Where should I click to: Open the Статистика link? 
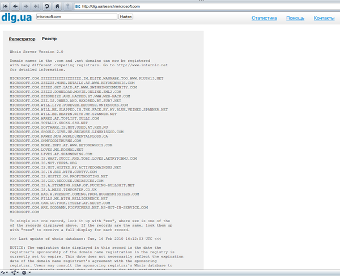coord(264,18)
